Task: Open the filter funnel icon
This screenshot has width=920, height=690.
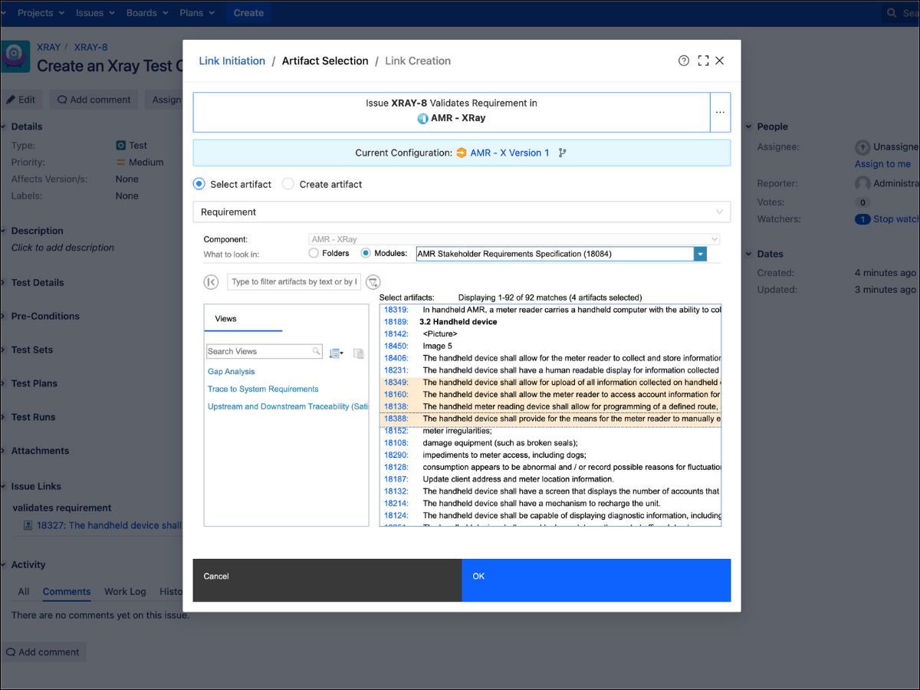Action: 373,282
